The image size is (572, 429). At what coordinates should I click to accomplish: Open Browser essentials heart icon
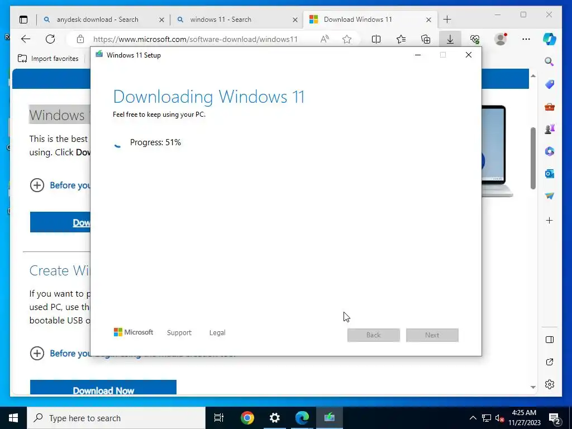coord(475,39)
